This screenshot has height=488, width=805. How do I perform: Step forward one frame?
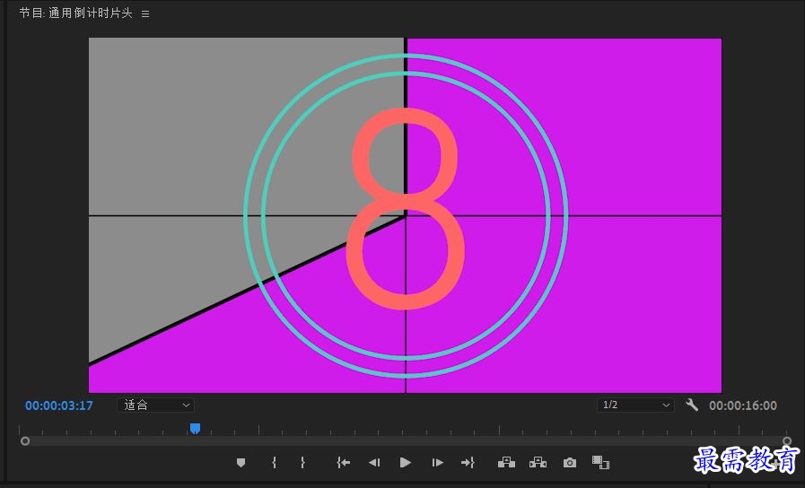click(x=437, y=463)
